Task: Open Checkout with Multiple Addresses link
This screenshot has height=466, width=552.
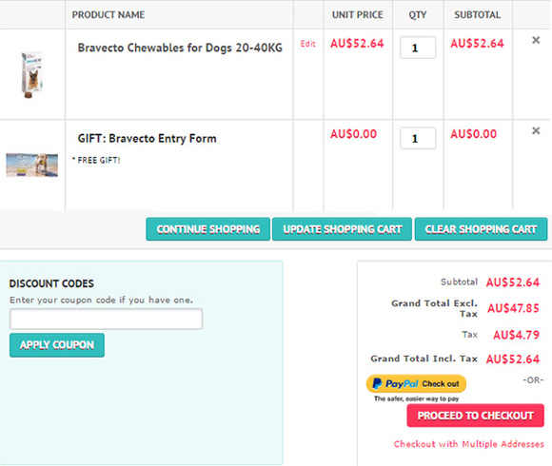Action: 468,444
